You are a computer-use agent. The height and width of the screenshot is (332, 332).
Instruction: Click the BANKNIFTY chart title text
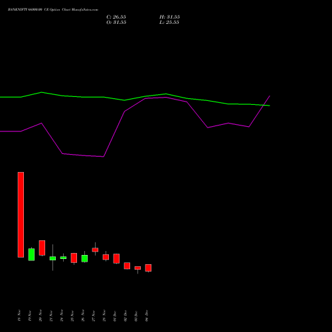pyautogui.click(x=53, y=10)
